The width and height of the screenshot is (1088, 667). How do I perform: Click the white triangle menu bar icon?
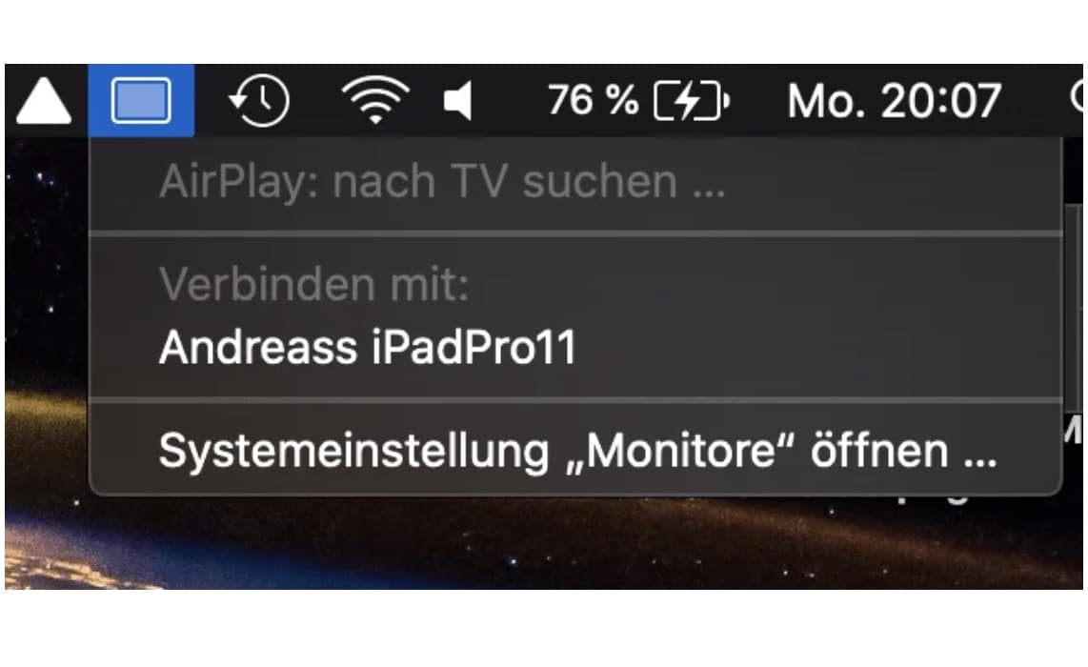[x=43, y=101]
